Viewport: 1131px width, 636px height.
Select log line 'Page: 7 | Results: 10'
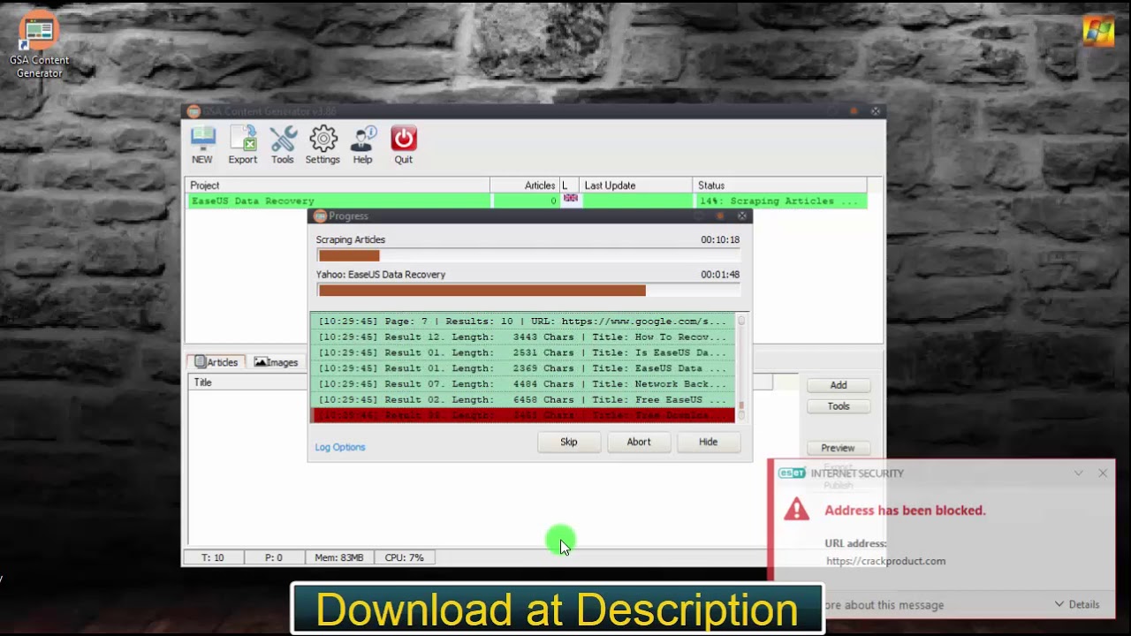tap(524, 322)
